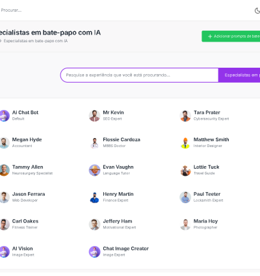Click the Chat Image Creator avatar
260x276 pixels.
[x=94, y=252]
